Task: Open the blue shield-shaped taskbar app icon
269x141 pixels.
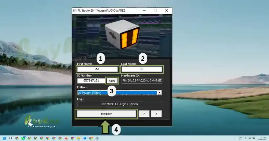Action: (x=85, y=138)
